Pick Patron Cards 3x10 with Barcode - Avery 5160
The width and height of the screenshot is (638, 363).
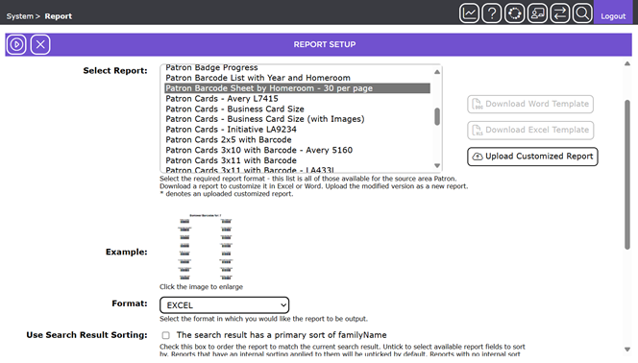coord(297,150)
